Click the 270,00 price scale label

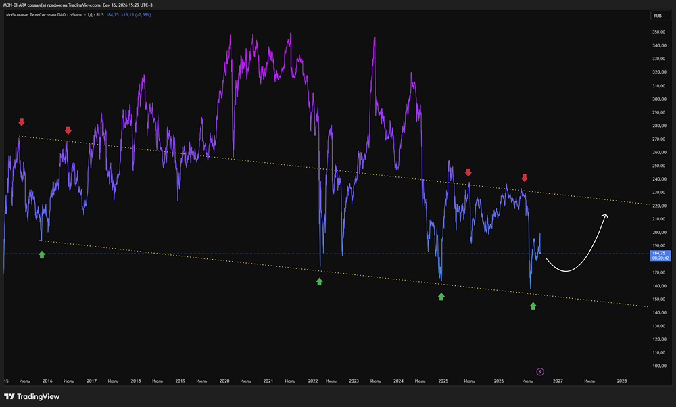click(x=659, y=139)
